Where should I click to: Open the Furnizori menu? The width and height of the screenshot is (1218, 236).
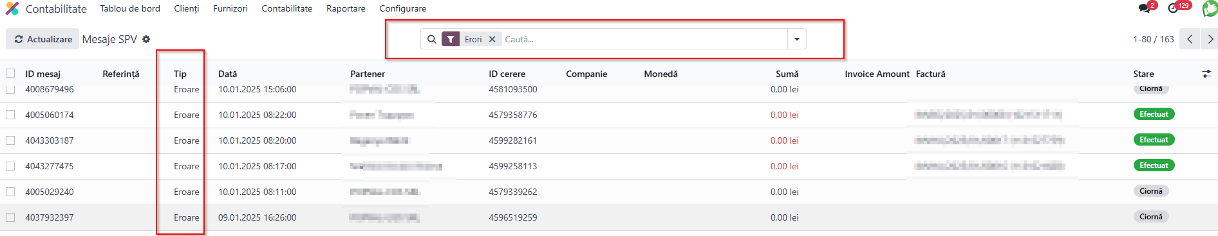[x=230, y=8]
